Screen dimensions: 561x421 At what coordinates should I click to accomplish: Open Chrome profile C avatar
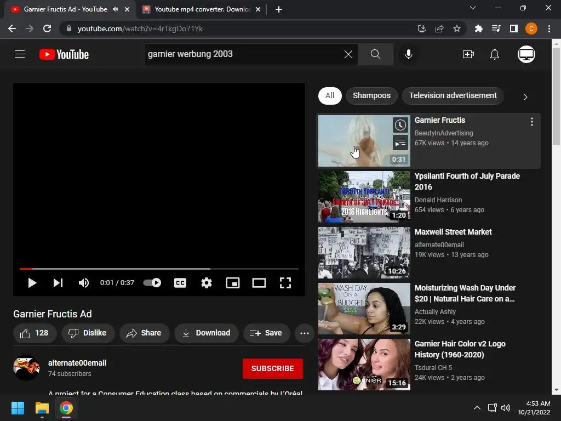(x=531, y=29)
